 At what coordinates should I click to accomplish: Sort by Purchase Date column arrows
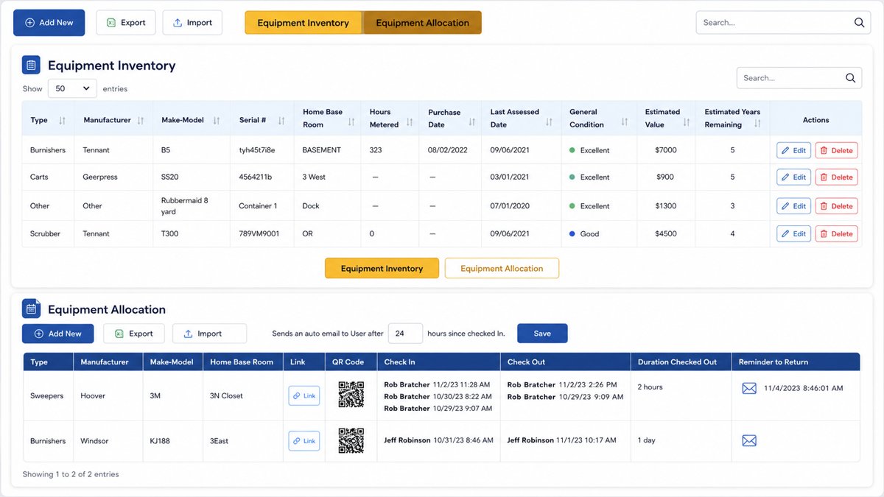click(471, 122)
